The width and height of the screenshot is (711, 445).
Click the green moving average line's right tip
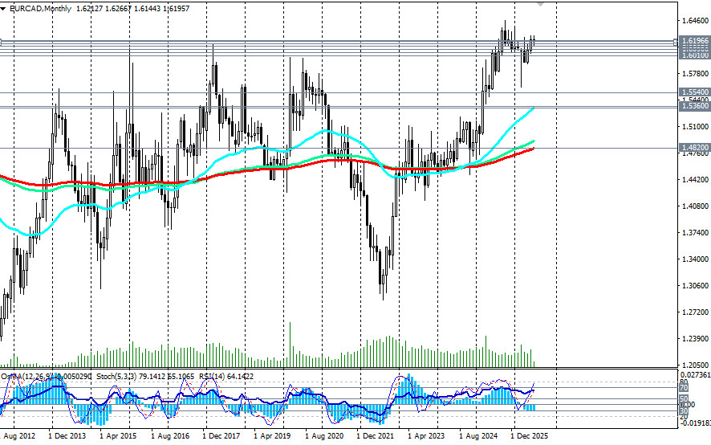click(533, 141)
